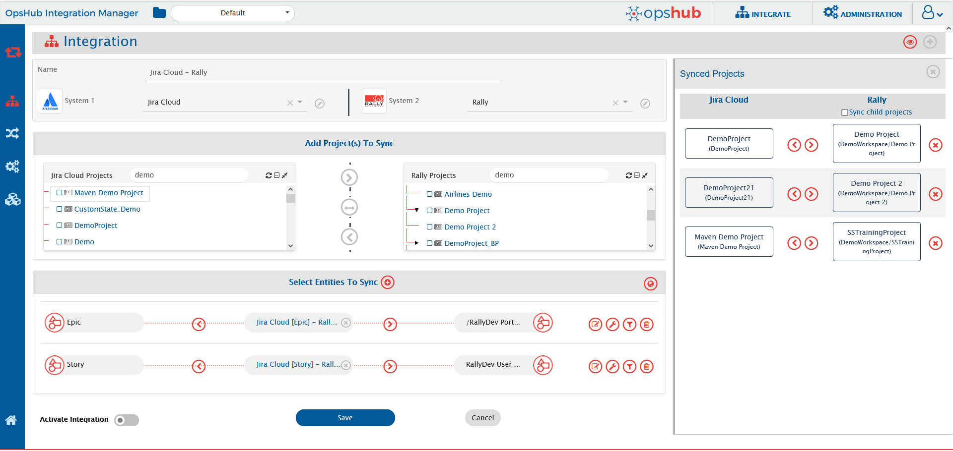Click the edit icon in the Story row
Viewport: 953px width, 451px height.
click(x=595, y=367)
